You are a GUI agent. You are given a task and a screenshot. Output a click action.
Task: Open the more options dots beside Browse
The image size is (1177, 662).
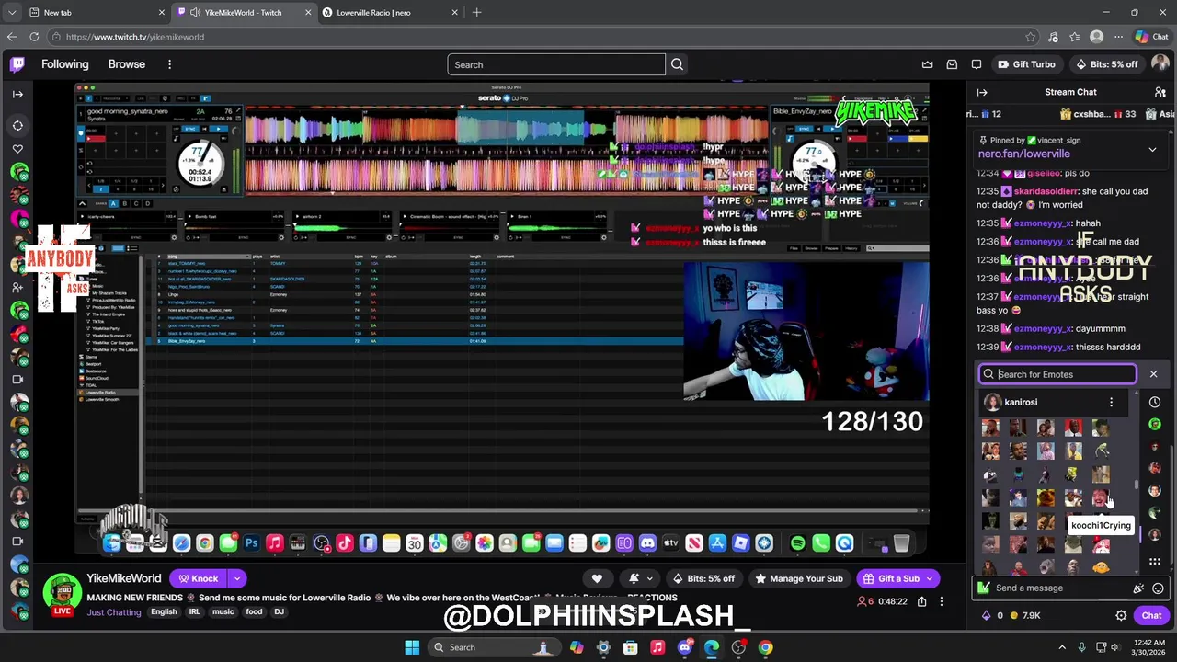pyautogui.click(x=169, y=64)
